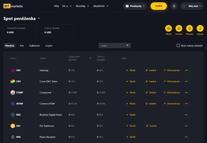Click the BIT markets logo
The height and width of the screenshot is (143, 207).
[13, 6]
